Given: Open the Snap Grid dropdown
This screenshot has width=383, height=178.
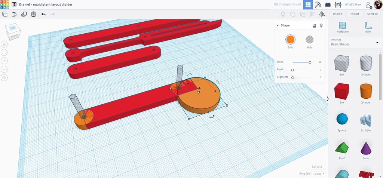Looking at the screenshot, I should 319,174.
